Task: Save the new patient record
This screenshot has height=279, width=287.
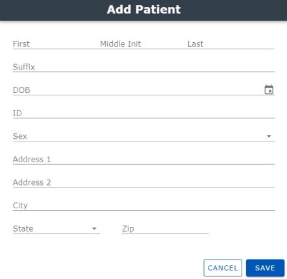Action: [265, 268]
